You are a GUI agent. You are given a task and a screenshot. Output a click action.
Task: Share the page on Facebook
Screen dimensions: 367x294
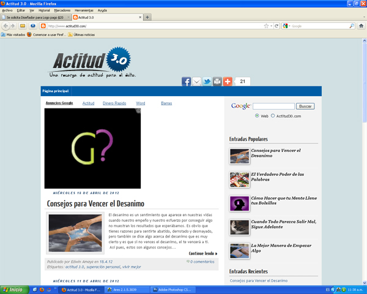(x=186, y=81)
